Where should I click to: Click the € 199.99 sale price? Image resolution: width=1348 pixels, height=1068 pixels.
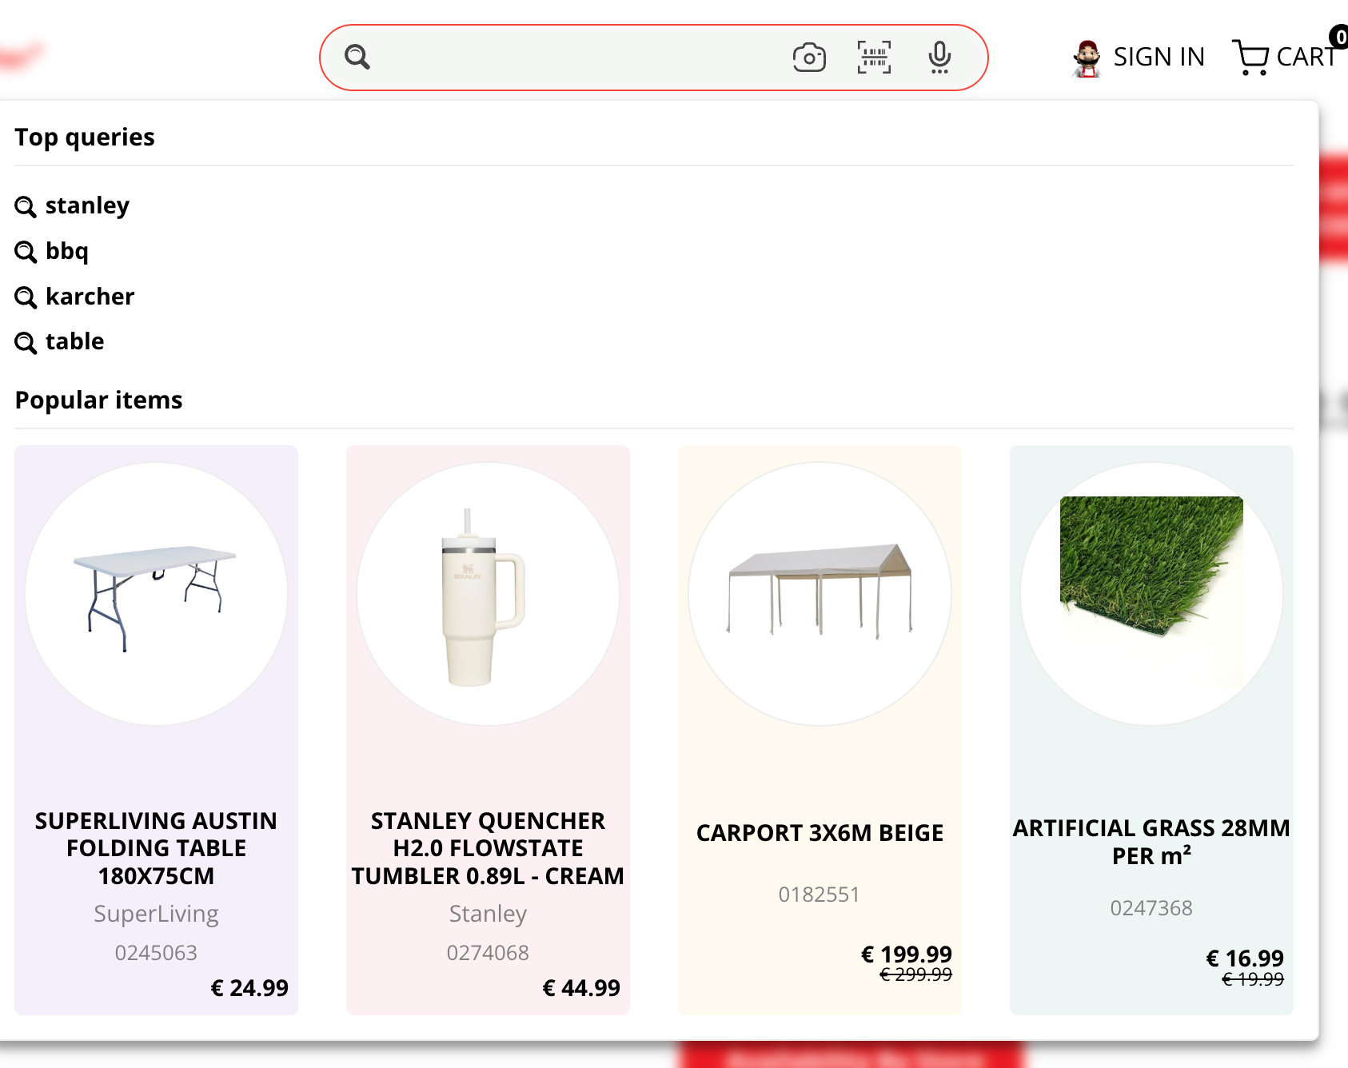(x=907, y=954)
